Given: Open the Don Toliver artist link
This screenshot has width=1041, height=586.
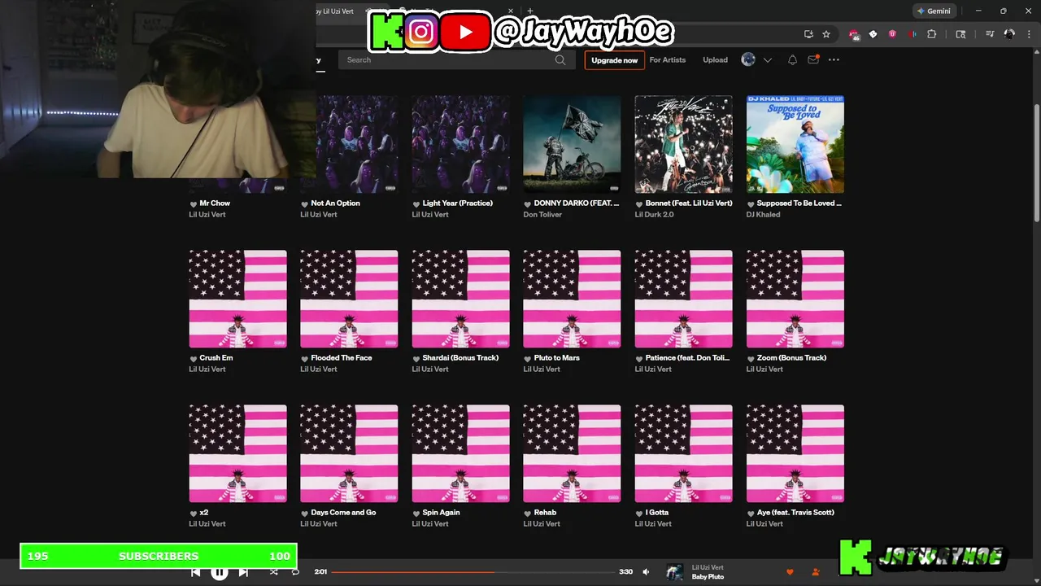Looking at the screenshot, I should coord(542,215).
